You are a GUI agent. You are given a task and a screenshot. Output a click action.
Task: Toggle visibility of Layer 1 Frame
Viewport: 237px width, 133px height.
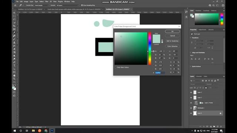(191, 103)
